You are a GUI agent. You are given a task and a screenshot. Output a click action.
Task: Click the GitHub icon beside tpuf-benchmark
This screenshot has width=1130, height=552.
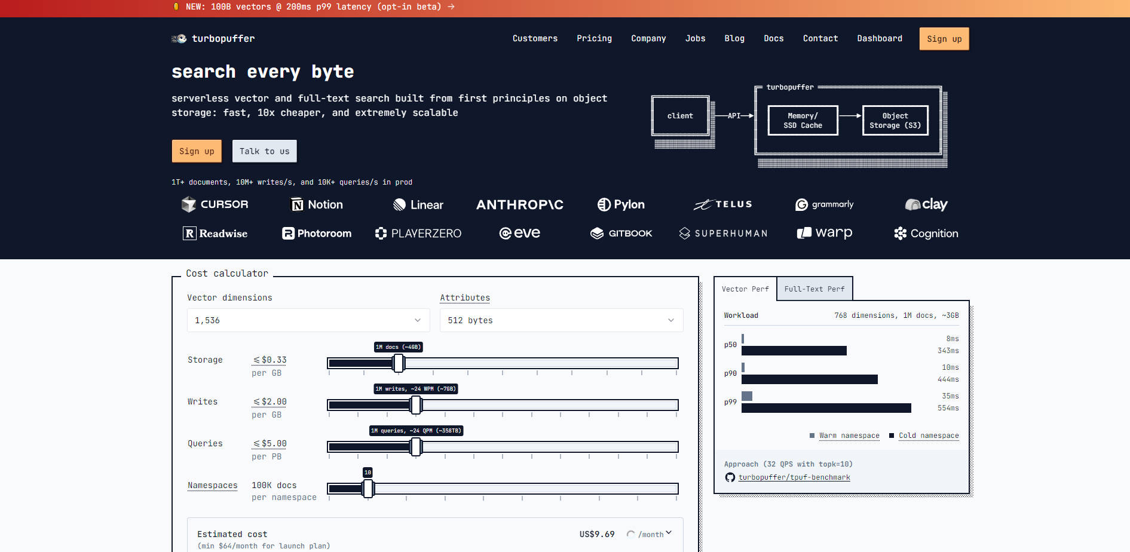[730, 477]
